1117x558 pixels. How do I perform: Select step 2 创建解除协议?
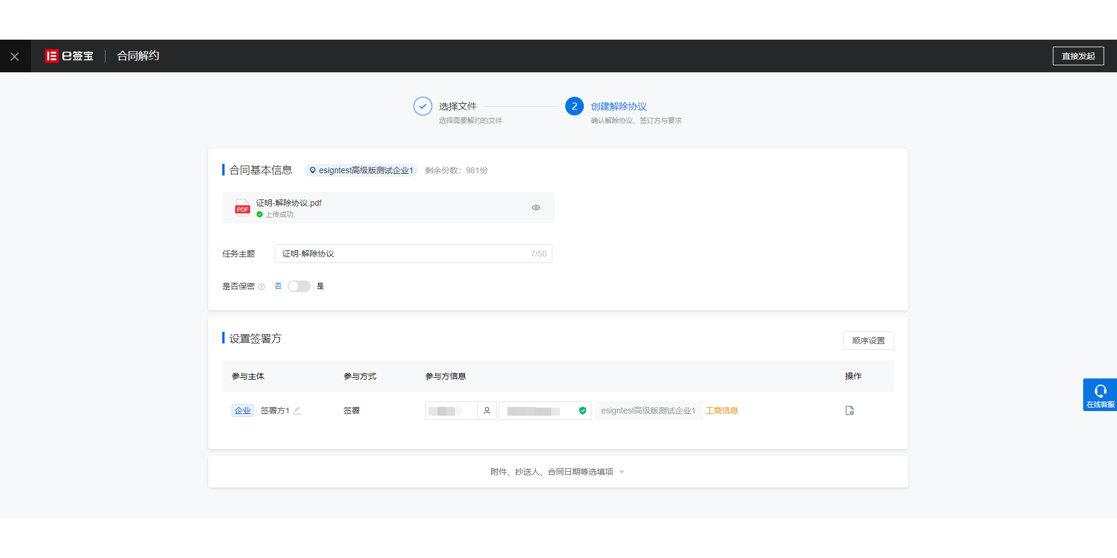tap(575, 106)
